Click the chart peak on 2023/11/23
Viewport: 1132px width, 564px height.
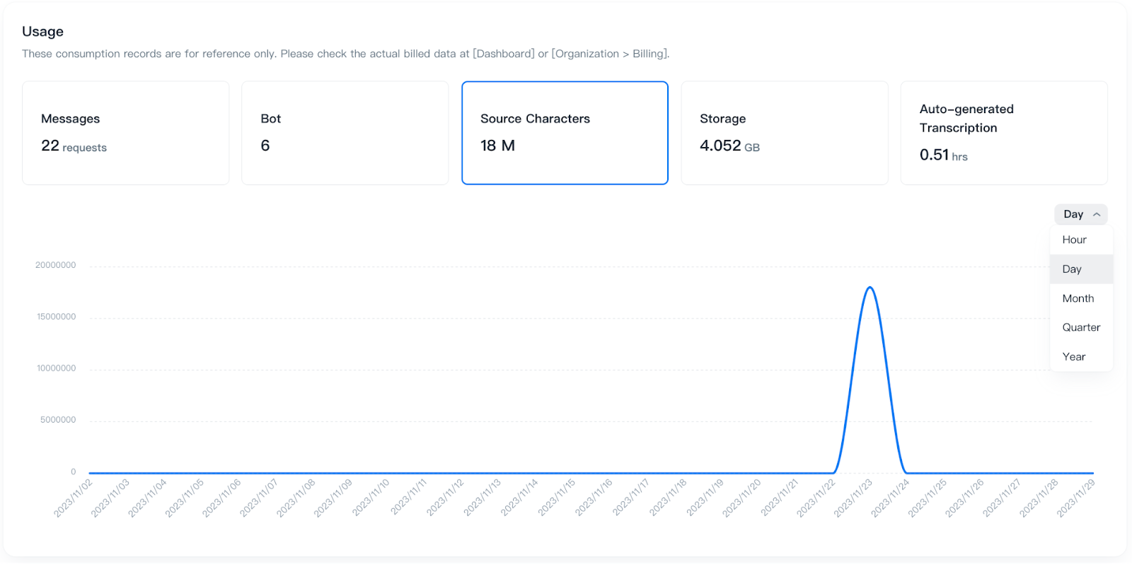pos(870,288)
